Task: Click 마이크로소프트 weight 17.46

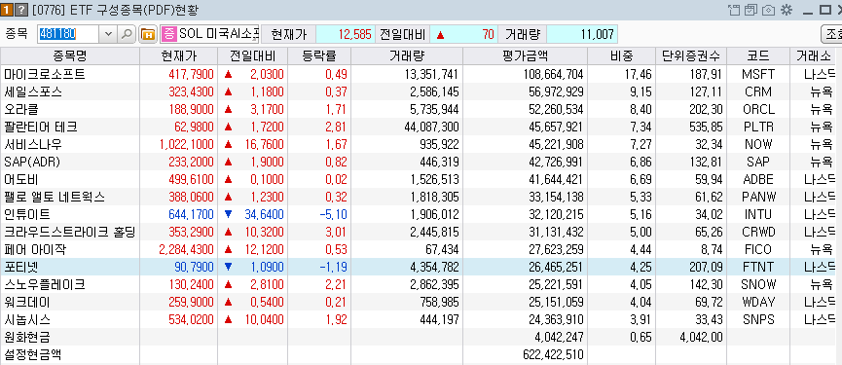Action: pos(638,74)
